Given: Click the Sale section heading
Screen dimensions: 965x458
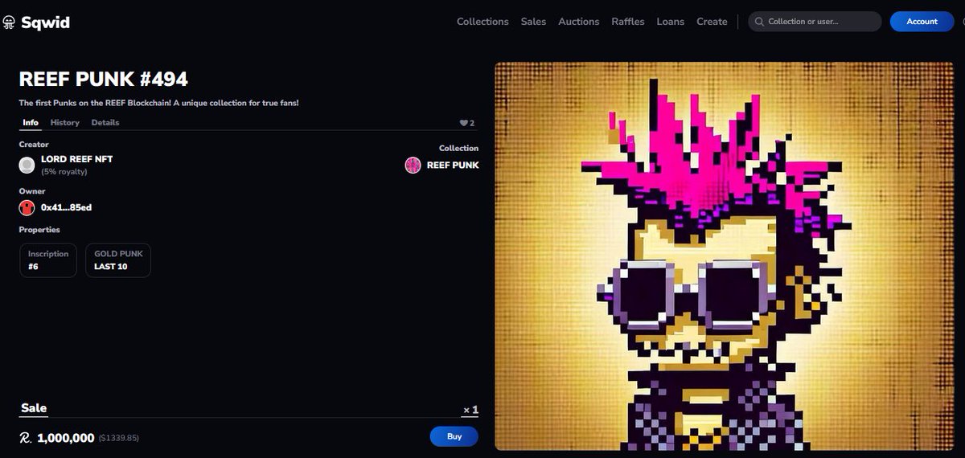Looking at the screenshot, I should coord(34,408).
